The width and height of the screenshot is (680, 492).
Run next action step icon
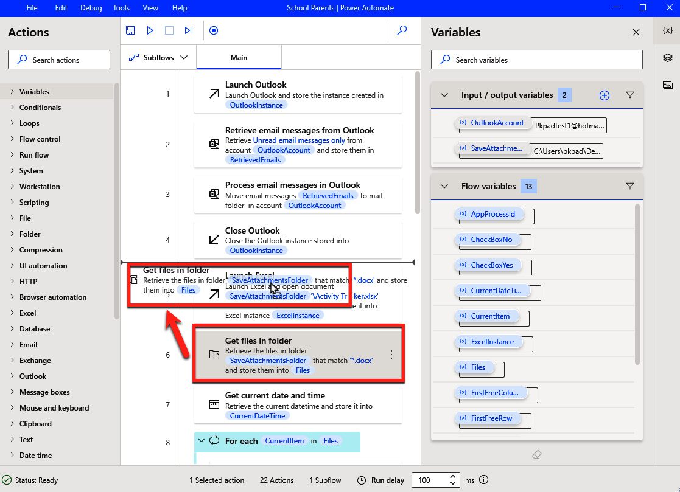click(189, 30)
